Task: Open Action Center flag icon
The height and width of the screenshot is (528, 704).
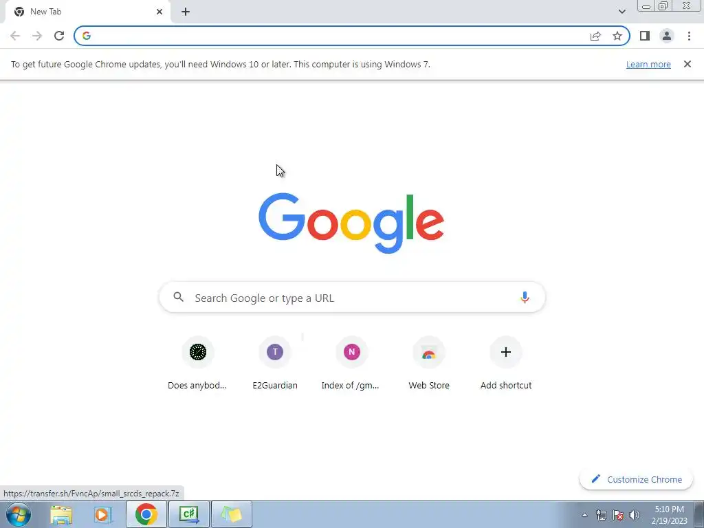Action: click(x=618, y=515)
